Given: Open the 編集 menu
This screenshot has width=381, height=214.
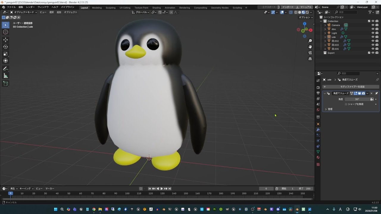Looking at the screenshot, I should coord(21,7).
